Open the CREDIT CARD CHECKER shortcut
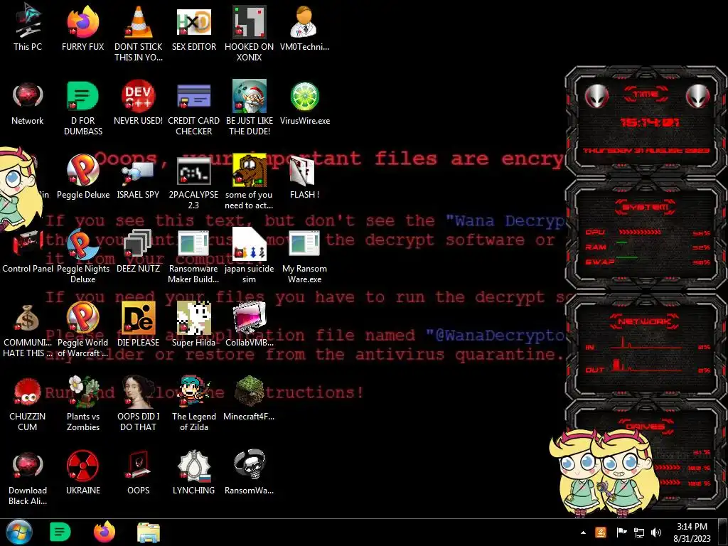The width and height of the screenshot is (728, 546). click(193, 108)
